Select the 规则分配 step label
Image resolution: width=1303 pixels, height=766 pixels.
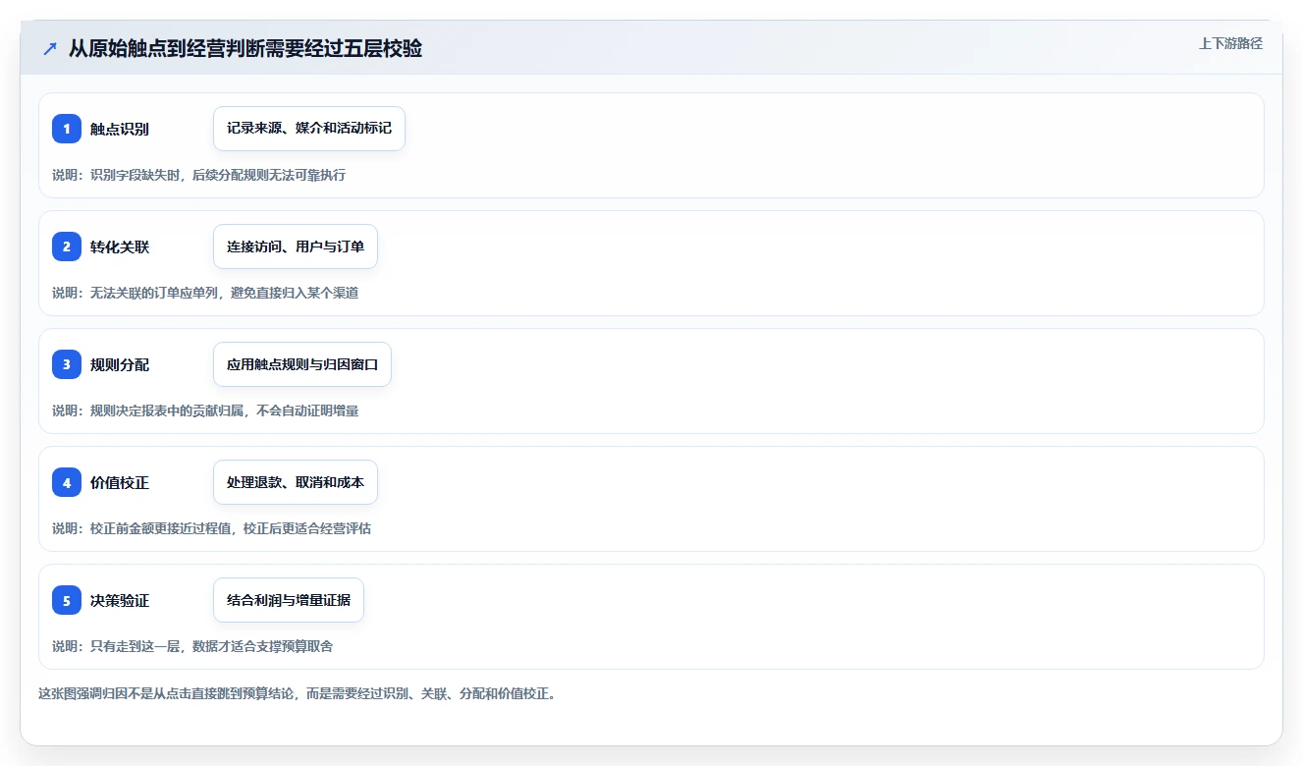coord(120,364)
